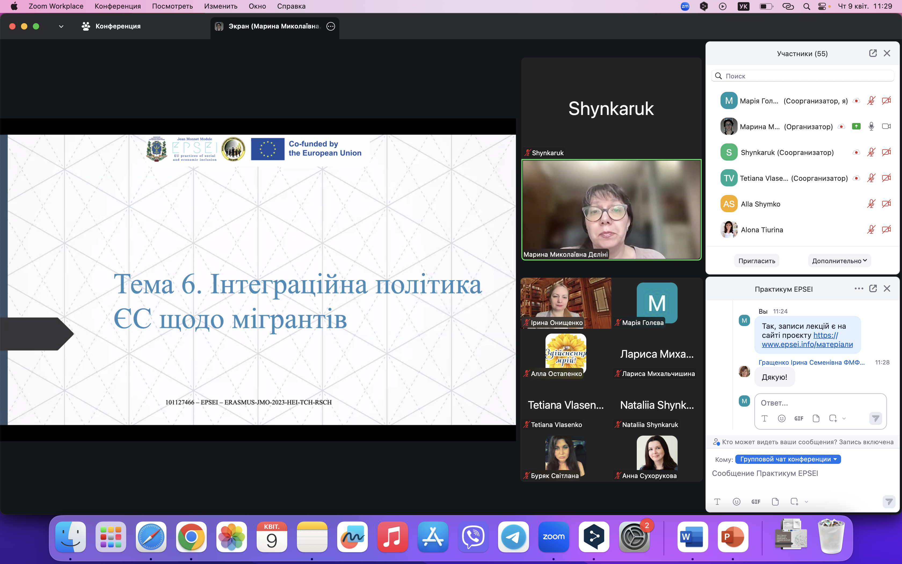Open file attachment icon in bottom toolbar
The image size is (902, 564).
point(775,502)
